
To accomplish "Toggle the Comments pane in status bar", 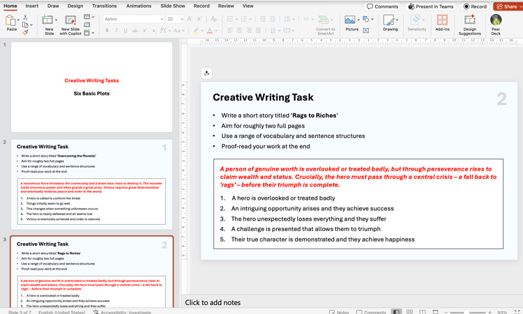I will pyautogui.click(x=371, y=311).
